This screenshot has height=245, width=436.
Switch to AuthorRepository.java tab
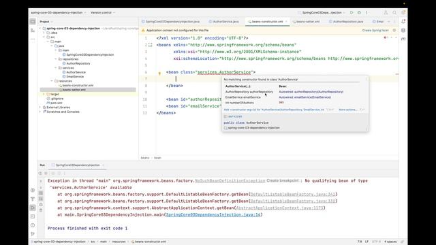click(x=346, y=21)
